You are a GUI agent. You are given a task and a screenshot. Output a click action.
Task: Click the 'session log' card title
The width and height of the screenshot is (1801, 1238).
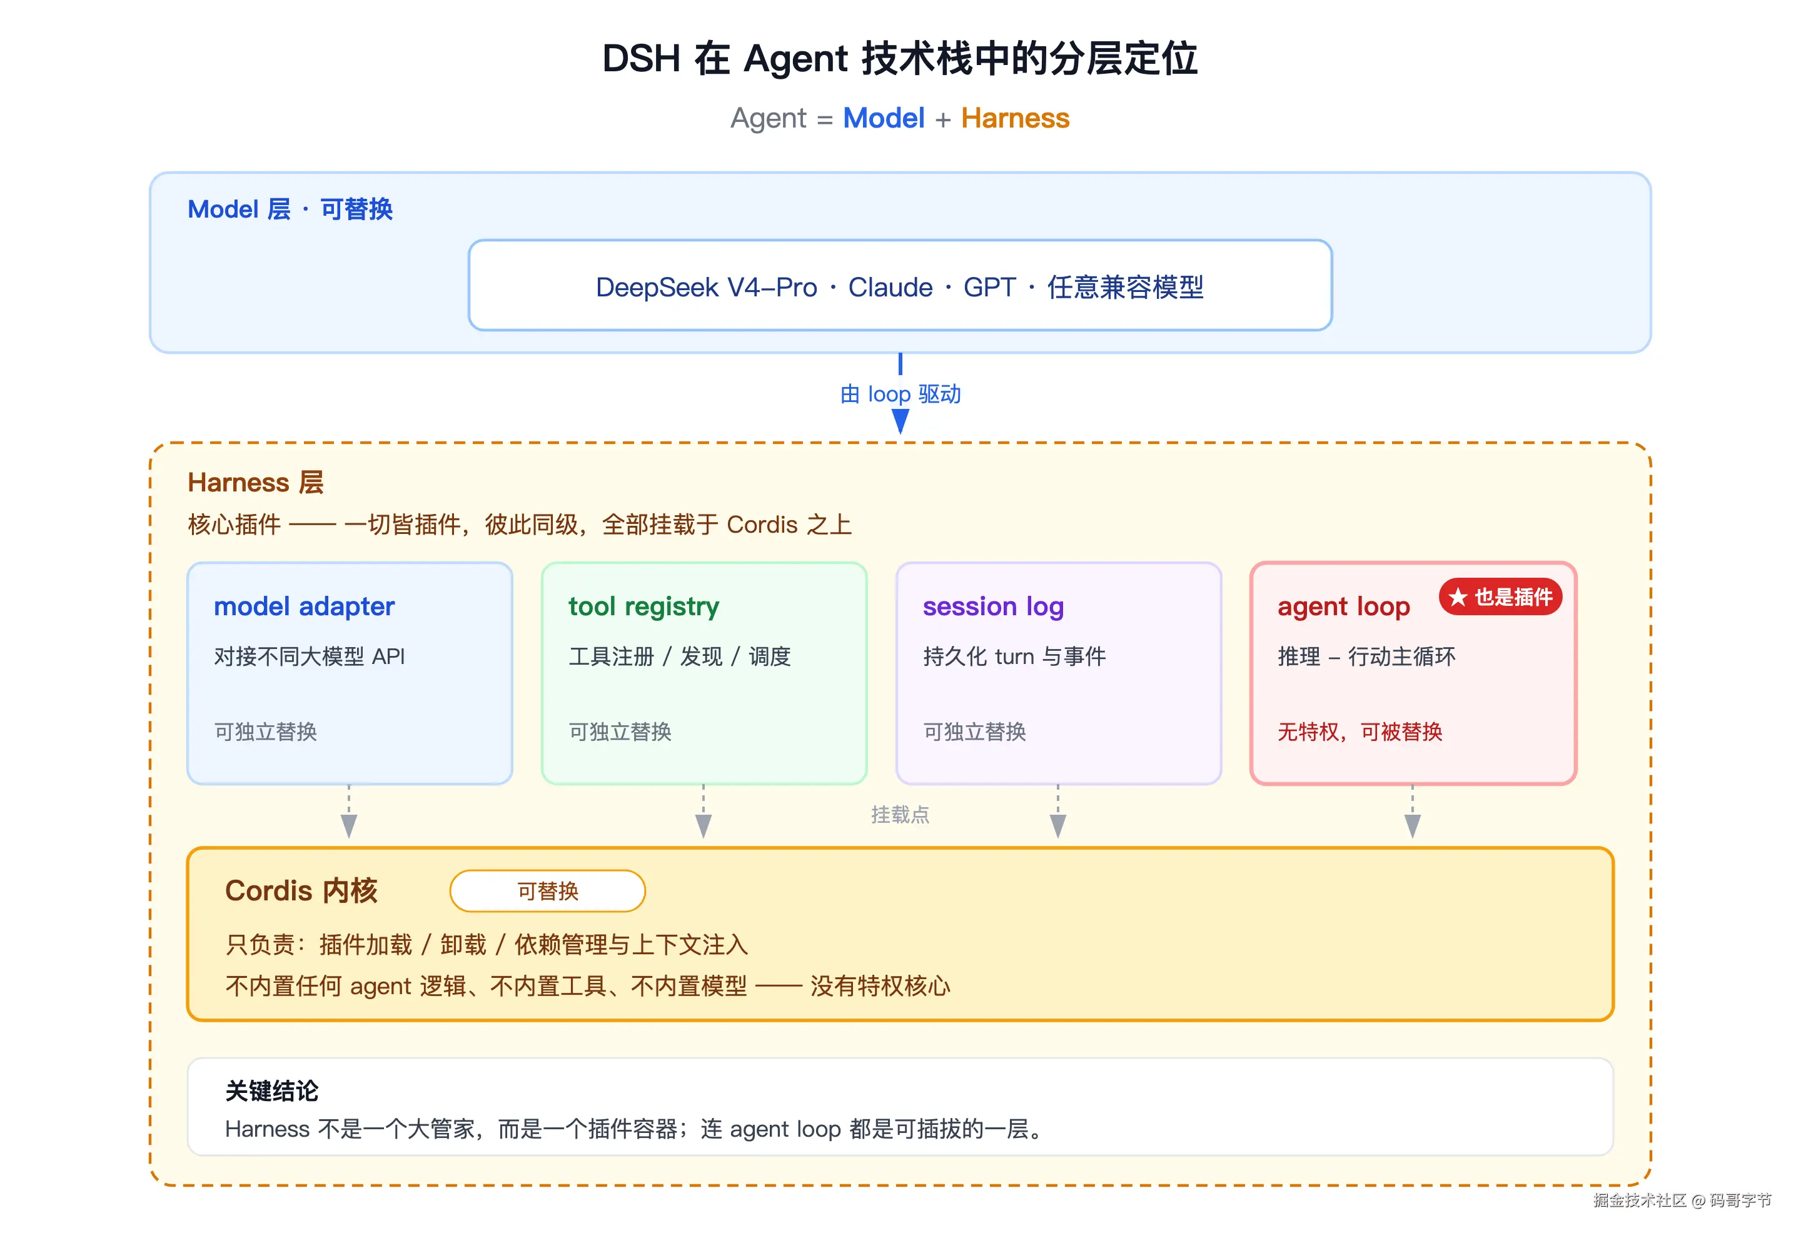(x=993, y=606)
